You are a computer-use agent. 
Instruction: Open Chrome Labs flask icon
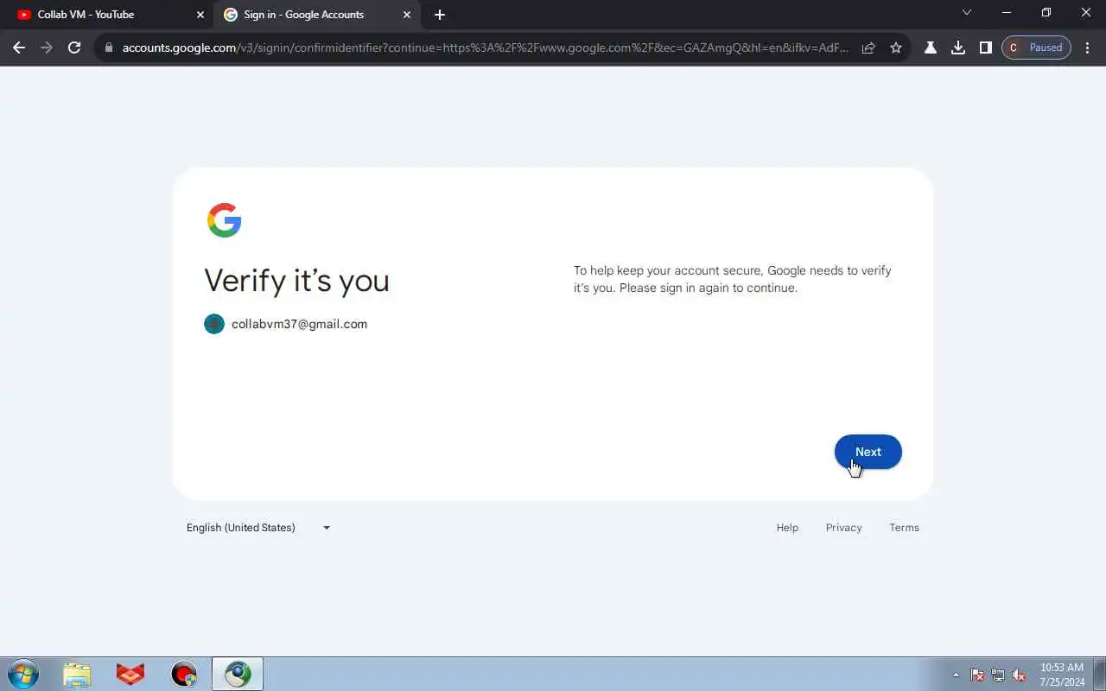(931, 48)
